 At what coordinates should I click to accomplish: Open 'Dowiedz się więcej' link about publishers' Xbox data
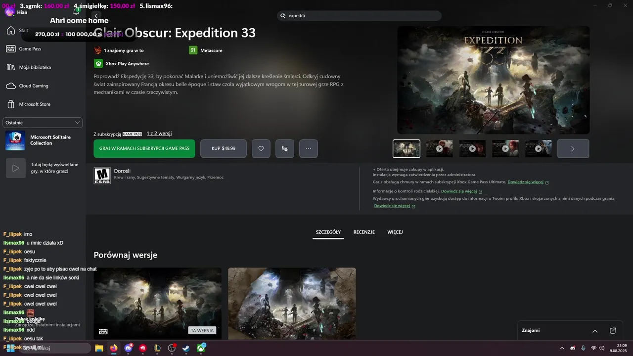click(395, 206)
